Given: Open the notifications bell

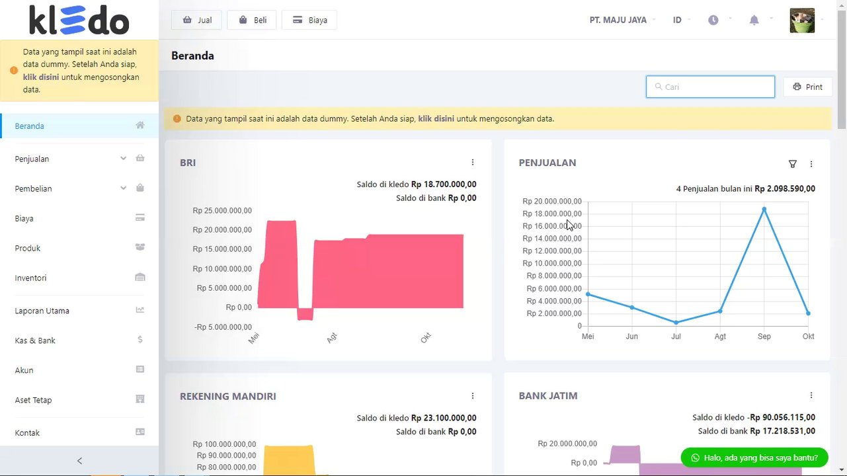Looking at the screenshot, I should (754, 20).
